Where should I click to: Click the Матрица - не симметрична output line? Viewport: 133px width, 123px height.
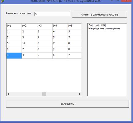[104, 28]
